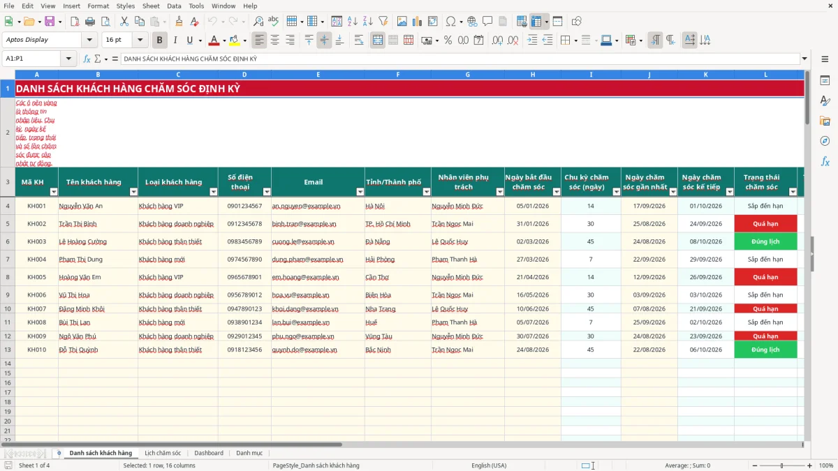Toggle Center Horizontally alignment

(x=274, y=40)
